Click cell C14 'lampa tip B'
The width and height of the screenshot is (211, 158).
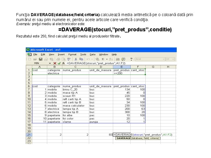[76, 112]
